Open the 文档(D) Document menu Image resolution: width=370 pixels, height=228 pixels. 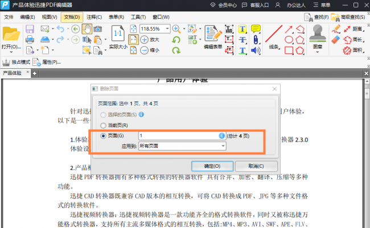coord(72,17)
